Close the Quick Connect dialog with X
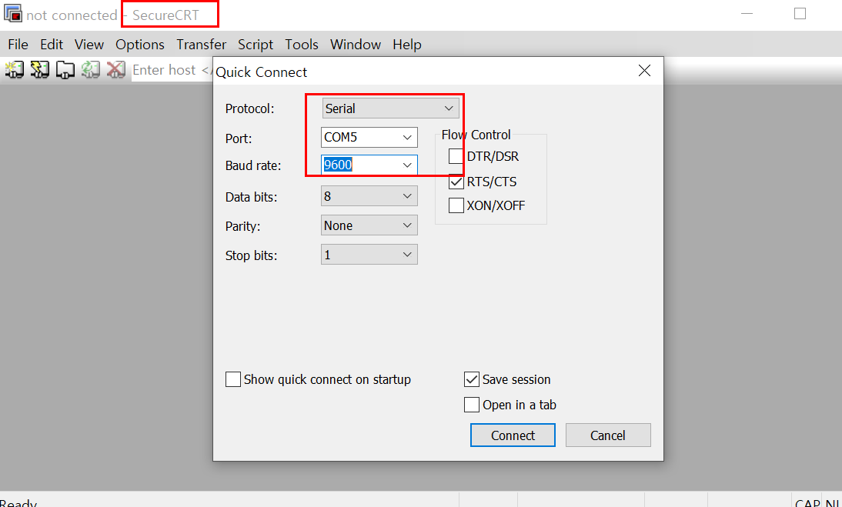 pyautogui.click(x=644, y=70)
